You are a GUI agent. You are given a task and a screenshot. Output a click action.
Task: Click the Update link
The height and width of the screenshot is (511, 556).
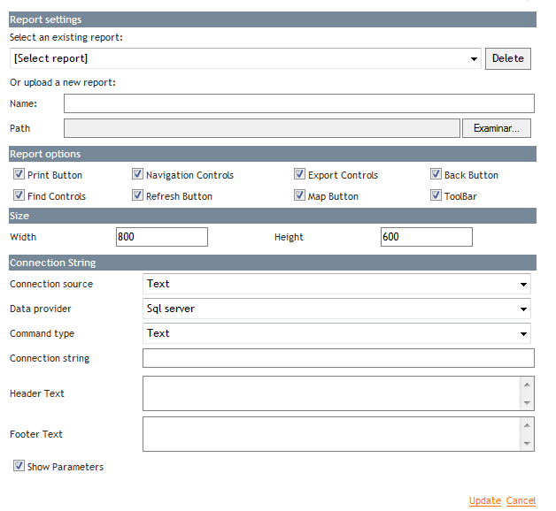(x=484, y=500)
